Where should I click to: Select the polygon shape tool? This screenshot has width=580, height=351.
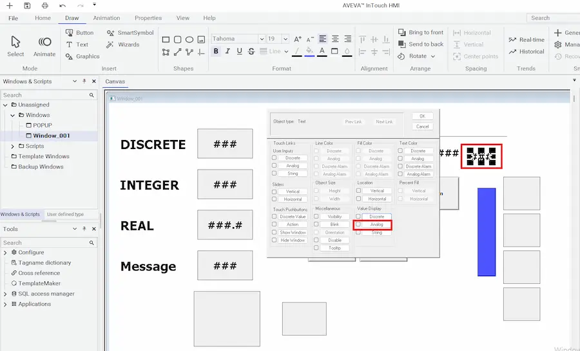pyautogui.click(x=166, y=52)
